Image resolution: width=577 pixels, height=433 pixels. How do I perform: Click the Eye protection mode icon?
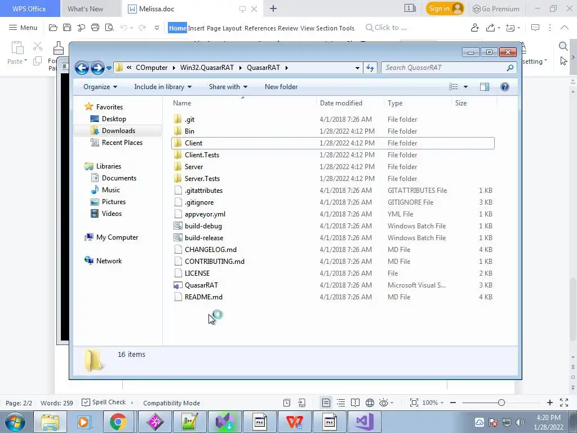(383, 403)
